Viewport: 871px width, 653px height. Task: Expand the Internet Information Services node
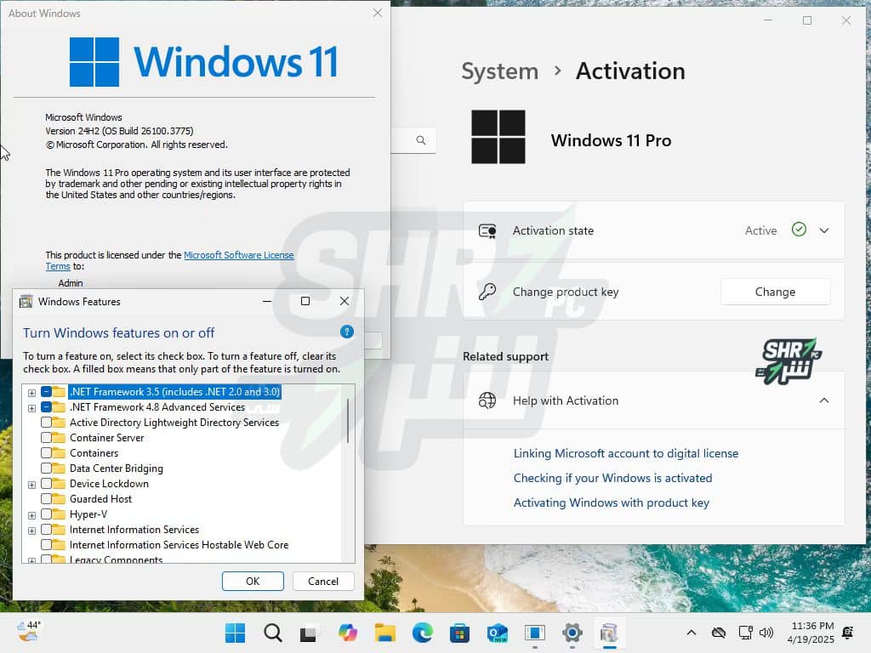(31, 531)
